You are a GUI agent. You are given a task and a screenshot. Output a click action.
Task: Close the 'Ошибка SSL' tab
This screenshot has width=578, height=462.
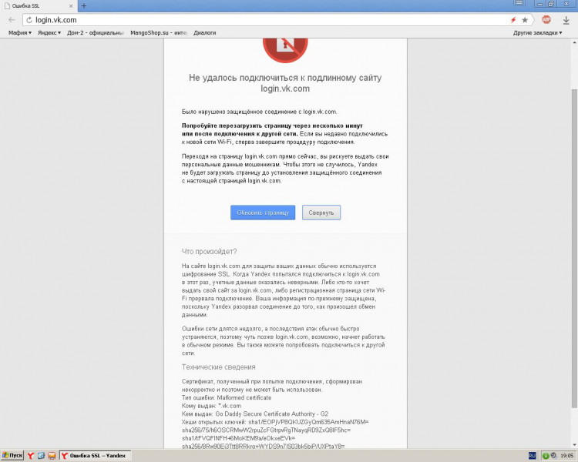72,6
